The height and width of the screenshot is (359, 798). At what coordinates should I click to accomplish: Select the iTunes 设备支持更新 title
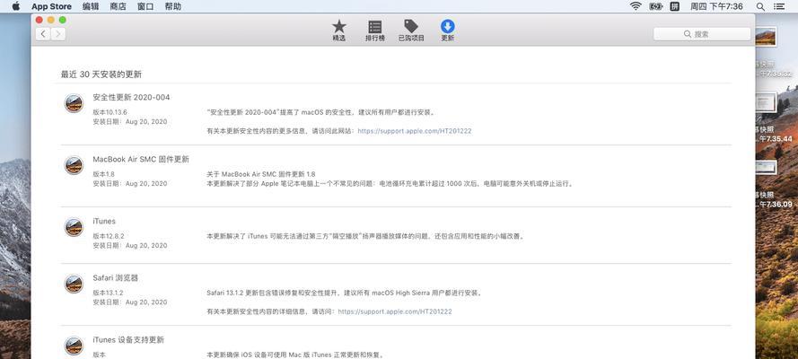128,339
